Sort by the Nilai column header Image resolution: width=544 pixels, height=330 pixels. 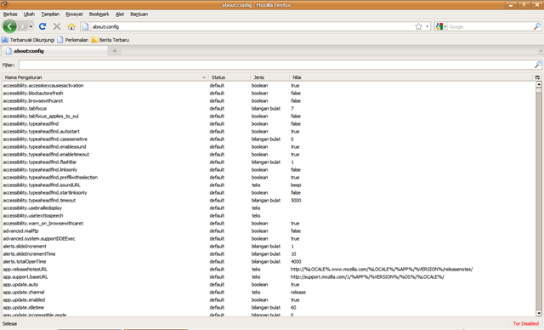[x=411, y=77]
